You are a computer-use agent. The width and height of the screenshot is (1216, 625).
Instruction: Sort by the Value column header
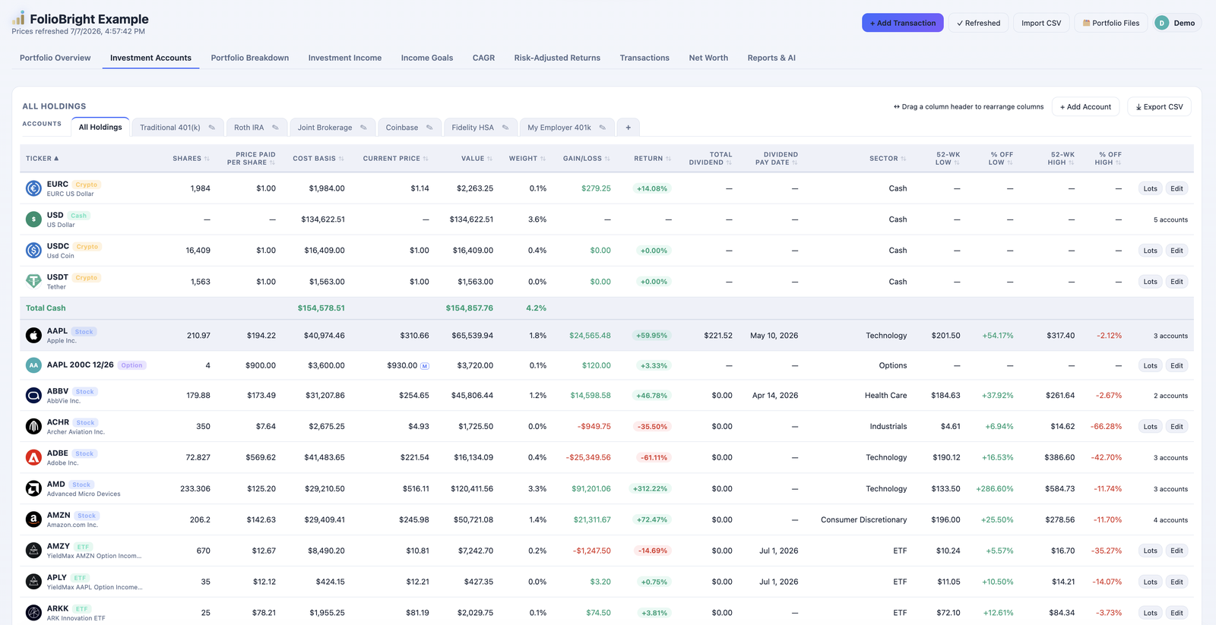tap(477, 159)
